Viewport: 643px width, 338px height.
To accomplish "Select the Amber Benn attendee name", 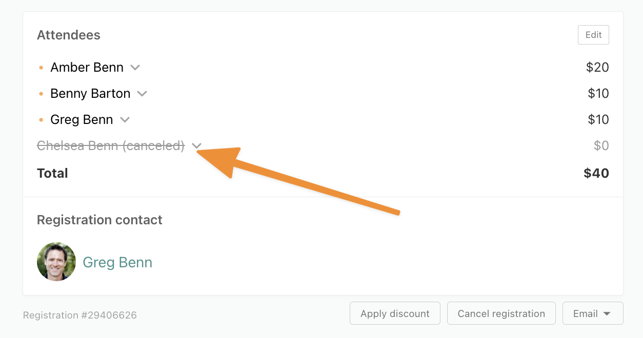I will (87, 68).
